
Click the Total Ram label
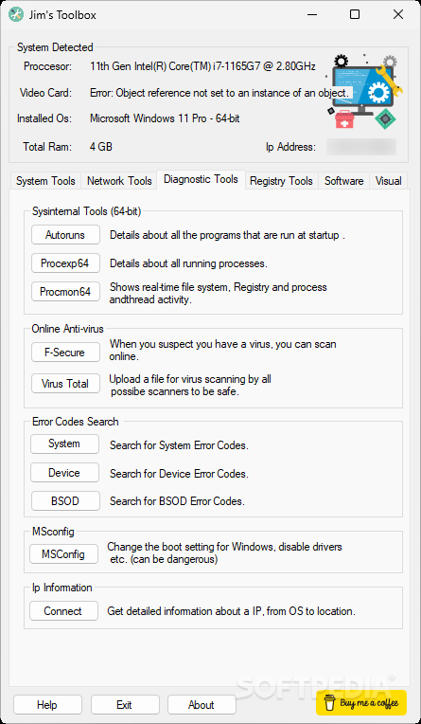[47, 147]
